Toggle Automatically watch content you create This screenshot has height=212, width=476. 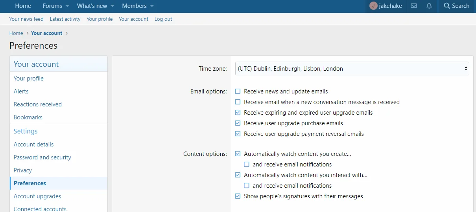pos(238,154)
